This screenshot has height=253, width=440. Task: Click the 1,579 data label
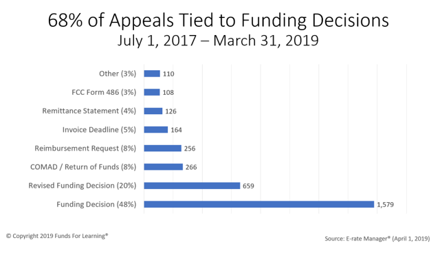[x=385, y=204]
